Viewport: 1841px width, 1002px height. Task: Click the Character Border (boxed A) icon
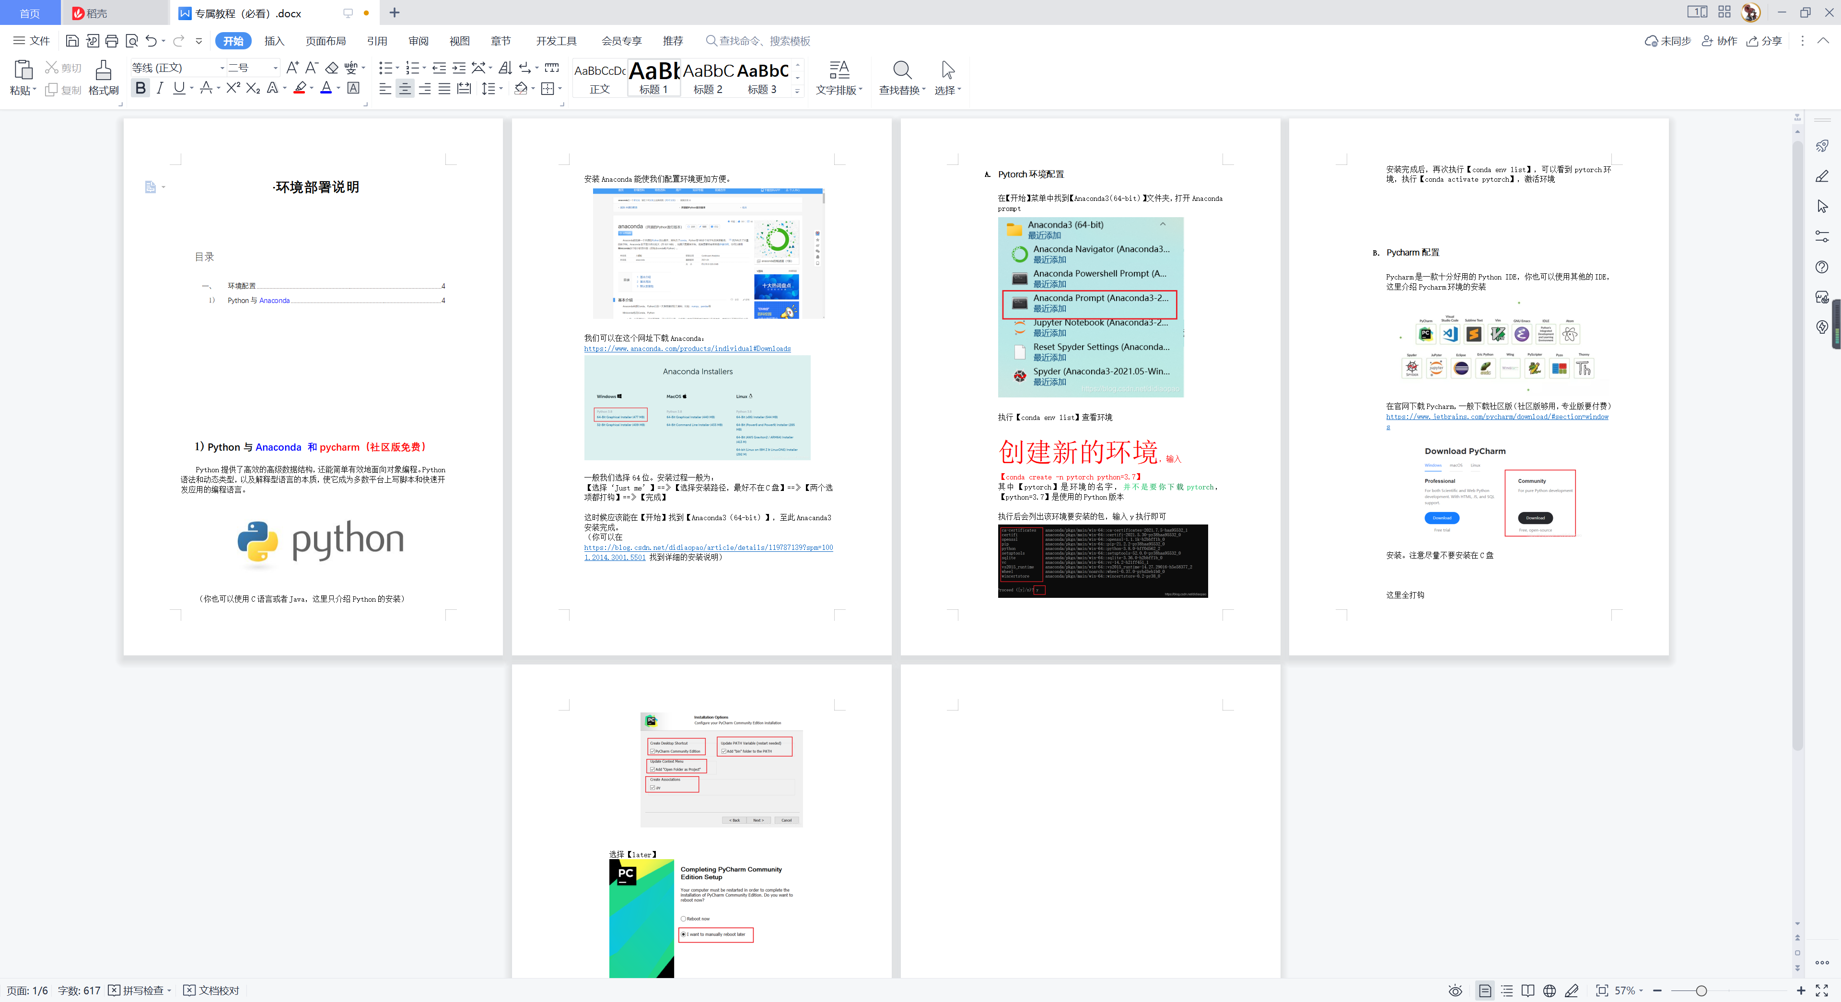pos(353,88)
